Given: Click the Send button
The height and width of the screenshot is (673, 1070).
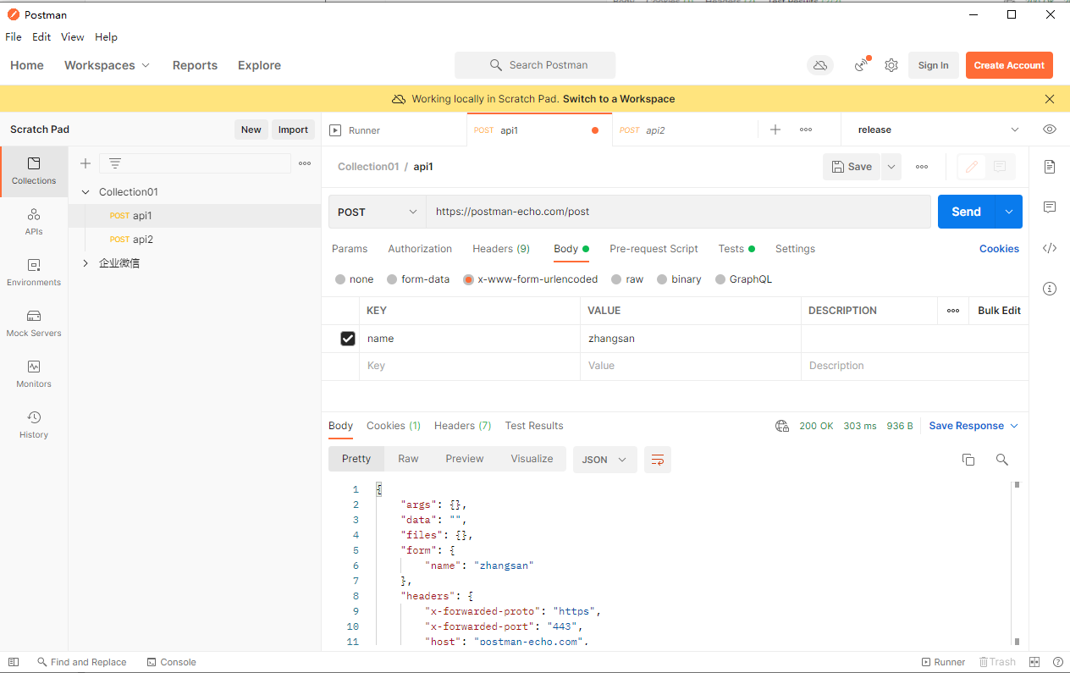Looking at the screenshot, I should point(966,212).
